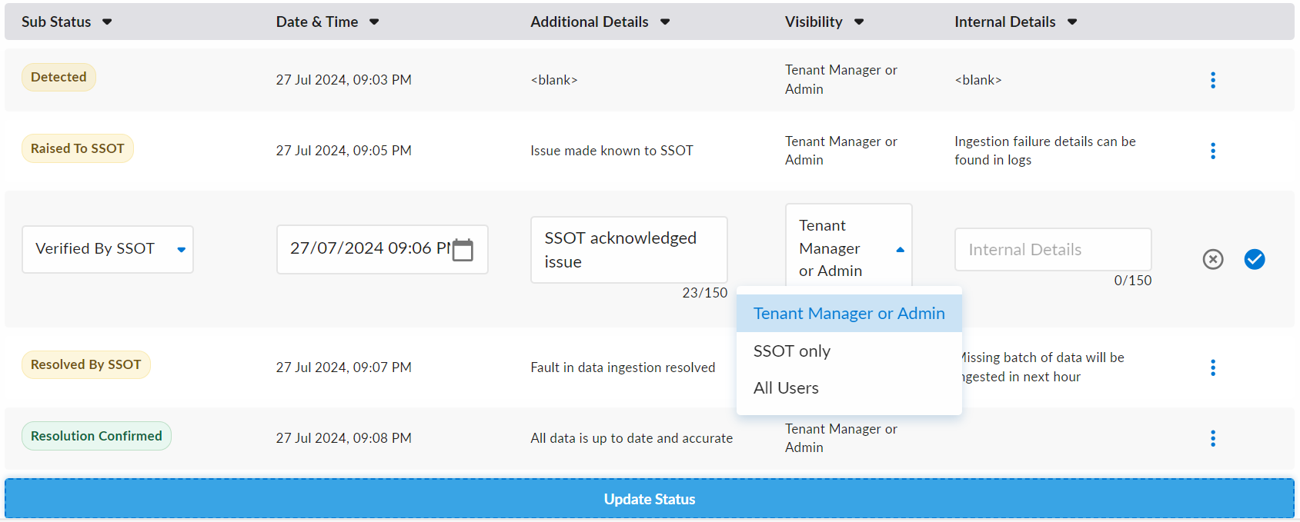This screenshot has width=1300, height=522.
Task: Click the Resolved By SSOT status badge
Action: pos(86,364)
